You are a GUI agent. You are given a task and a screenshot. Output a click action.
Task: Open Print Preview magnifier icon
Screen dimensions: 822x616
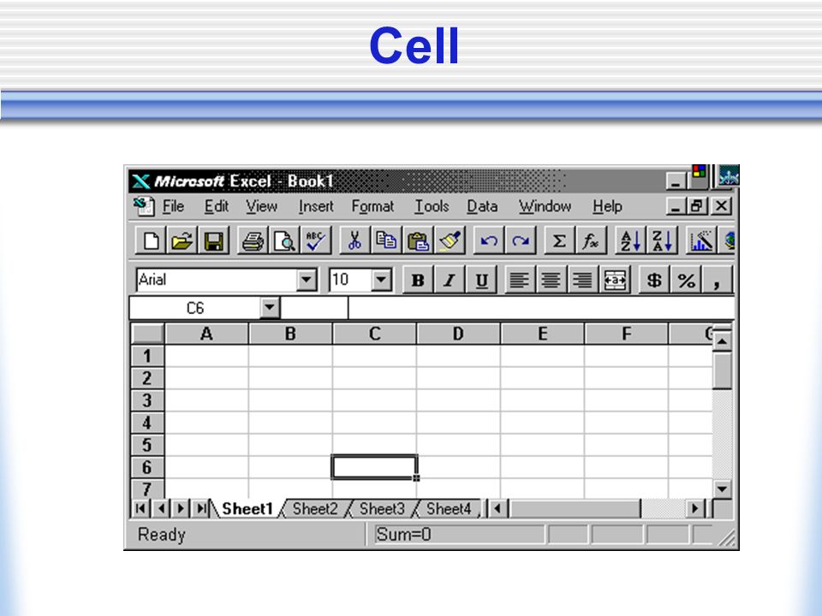pyautogui.click(x=284, y=241)
